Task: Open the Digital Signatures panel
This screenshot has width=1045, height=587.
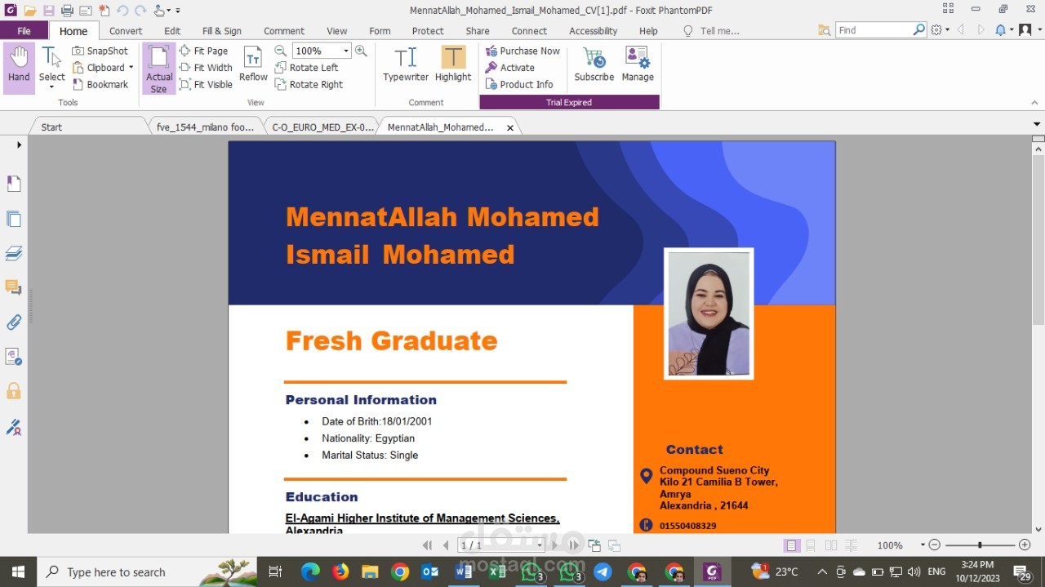Action: pyautogui.click(x=14, y=426)
